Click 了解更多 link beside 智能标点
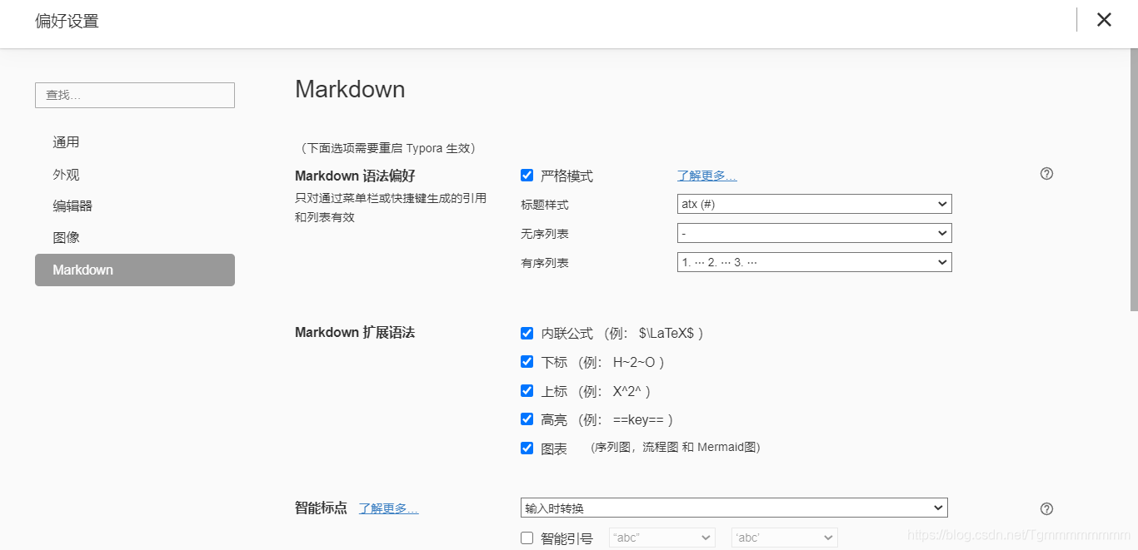Viewport: 1138px width, 550px height. (x=388, y=508)
